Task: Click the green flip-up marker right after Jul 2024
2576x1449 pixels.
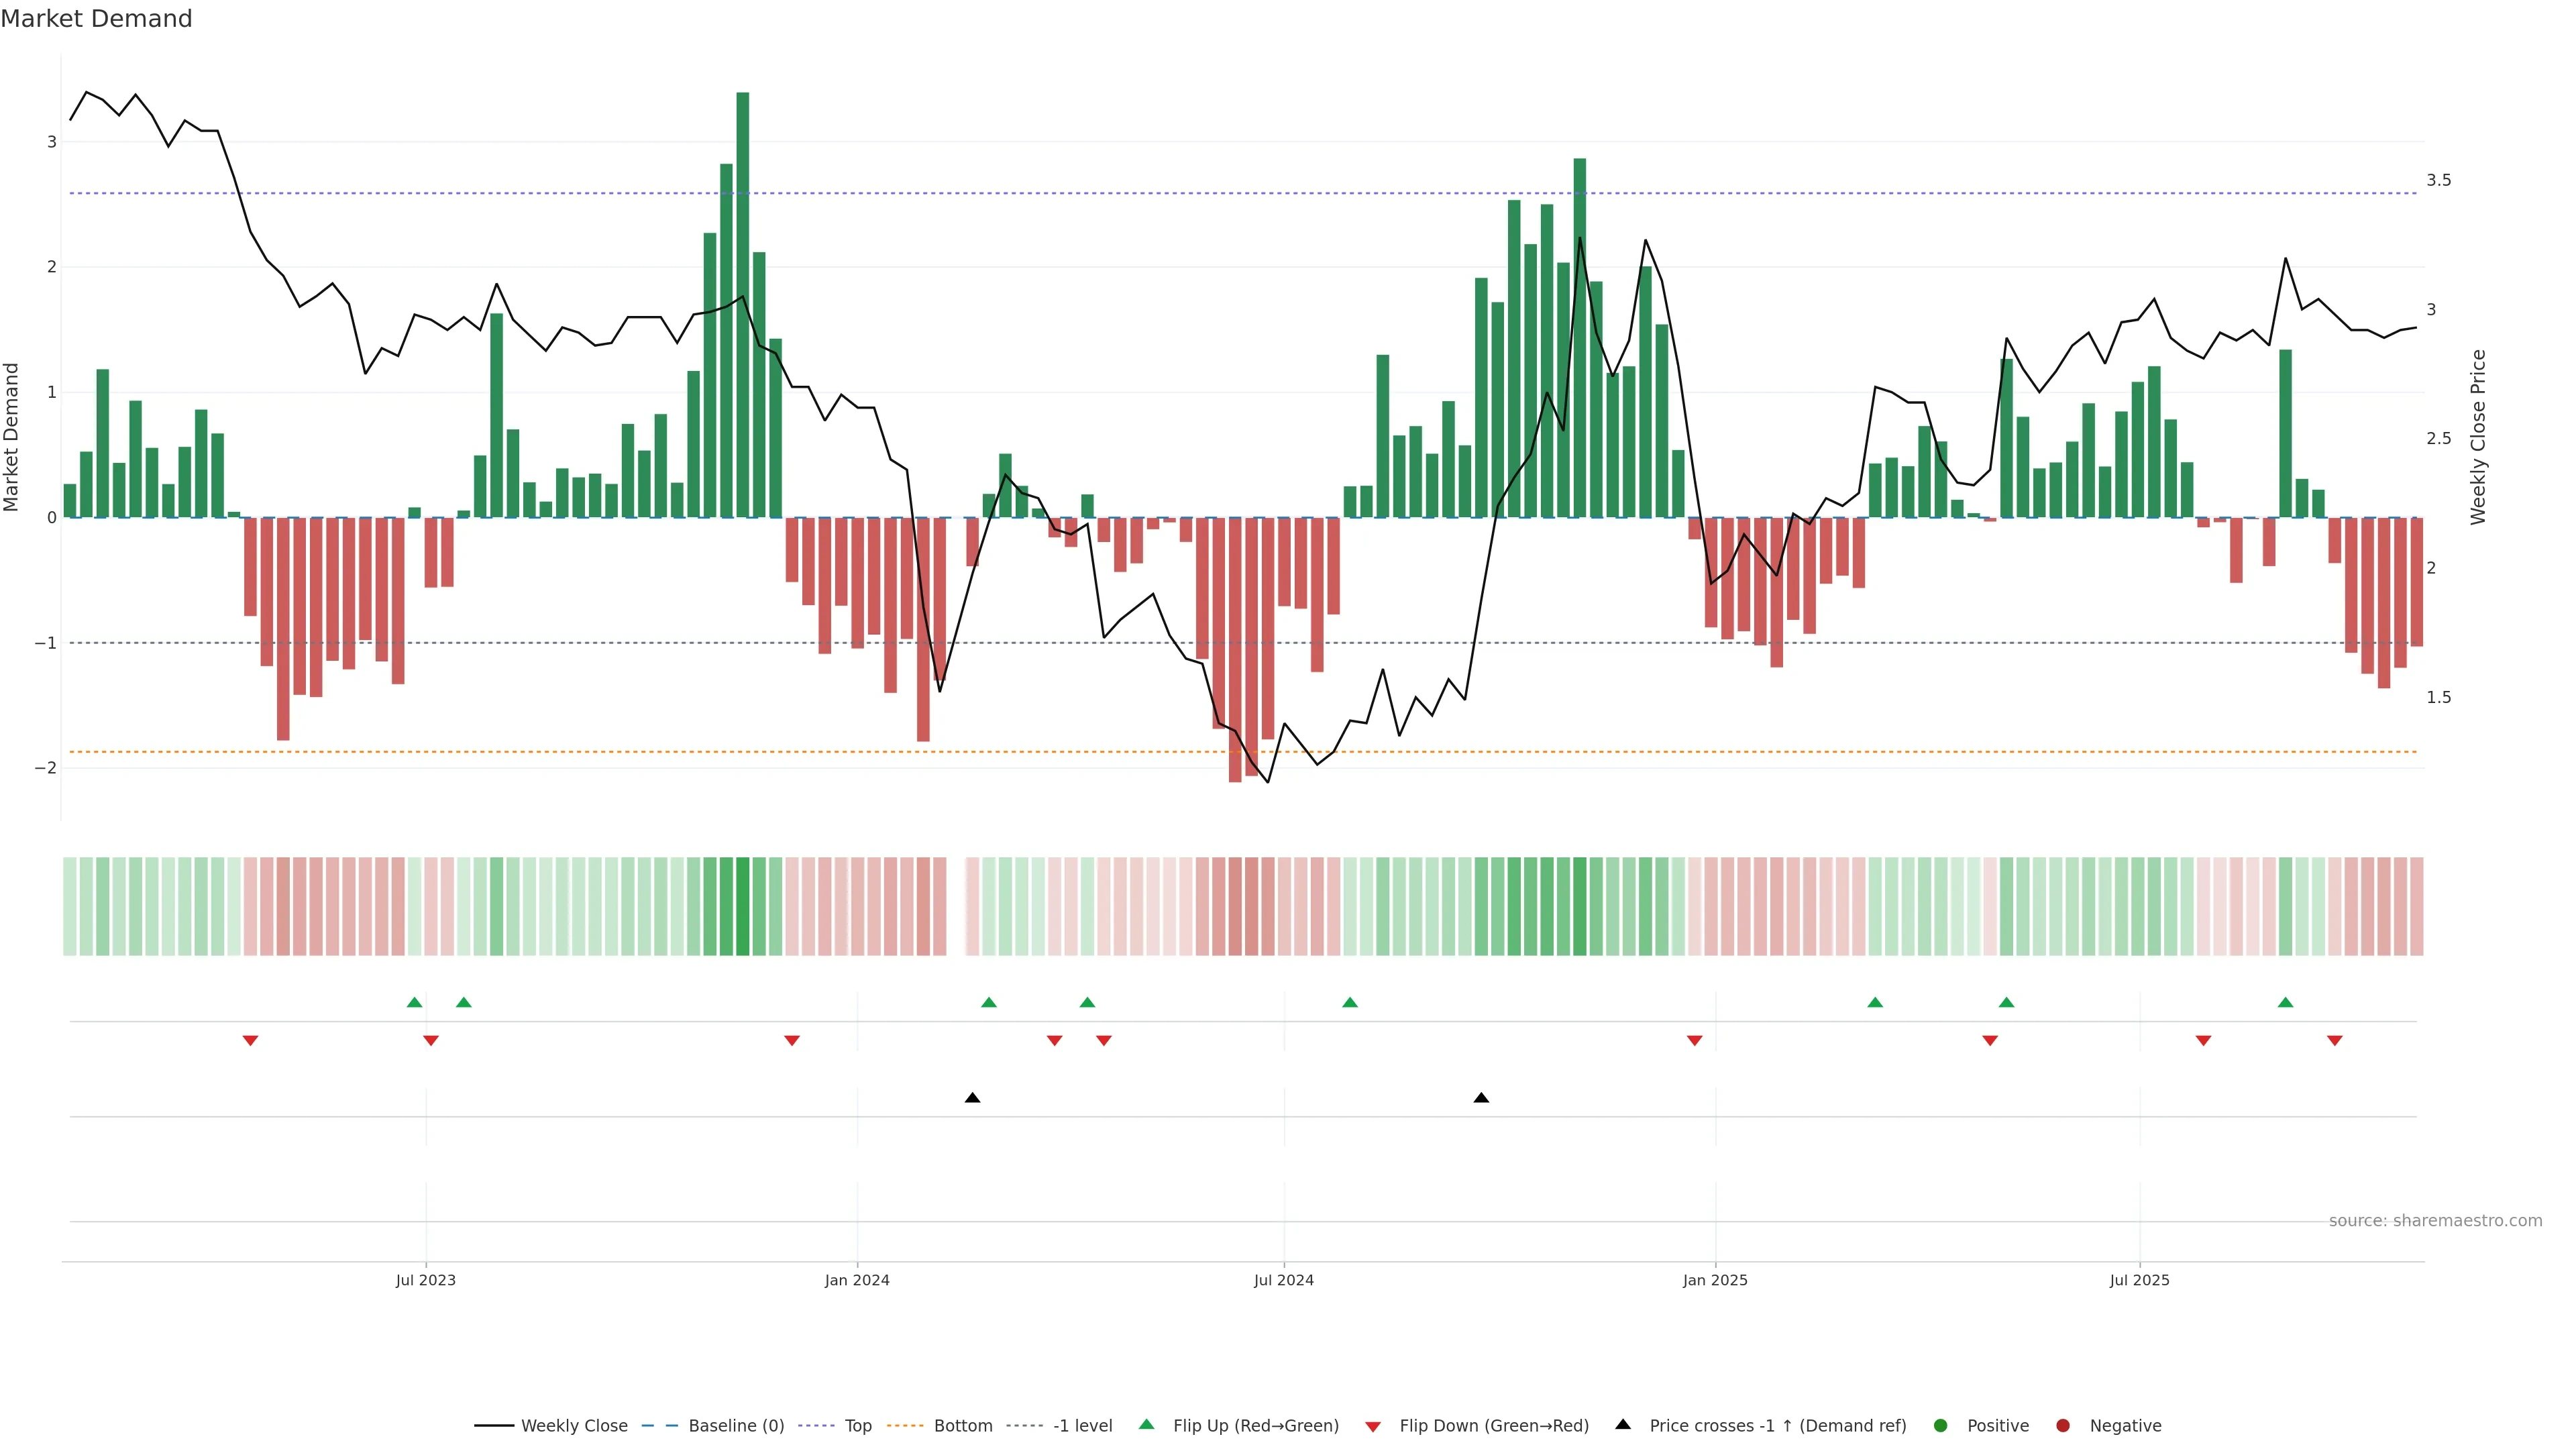Action: pyautogui.click(x=1350, y=1002)
